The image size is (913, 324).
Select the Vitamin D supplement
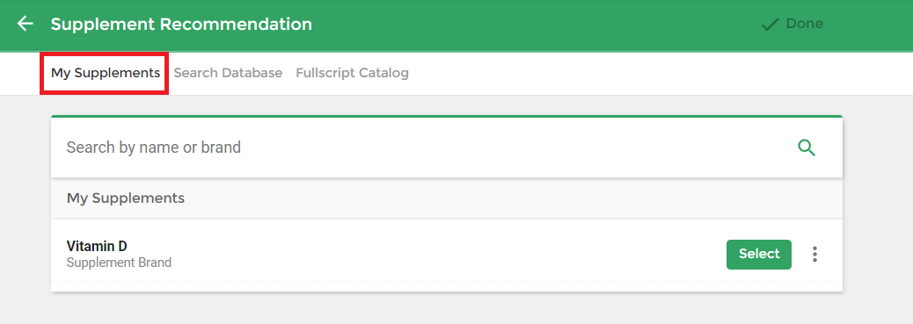click(x=759, y=255)
